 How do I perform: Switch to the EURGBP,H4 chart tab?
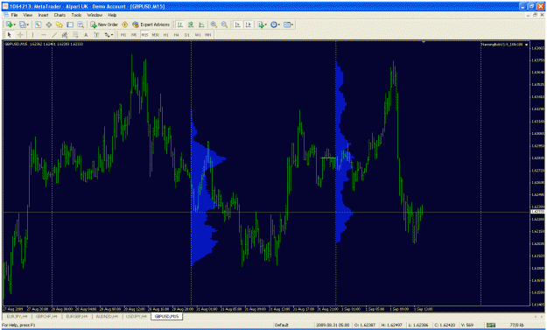click(x=77, y=316)
